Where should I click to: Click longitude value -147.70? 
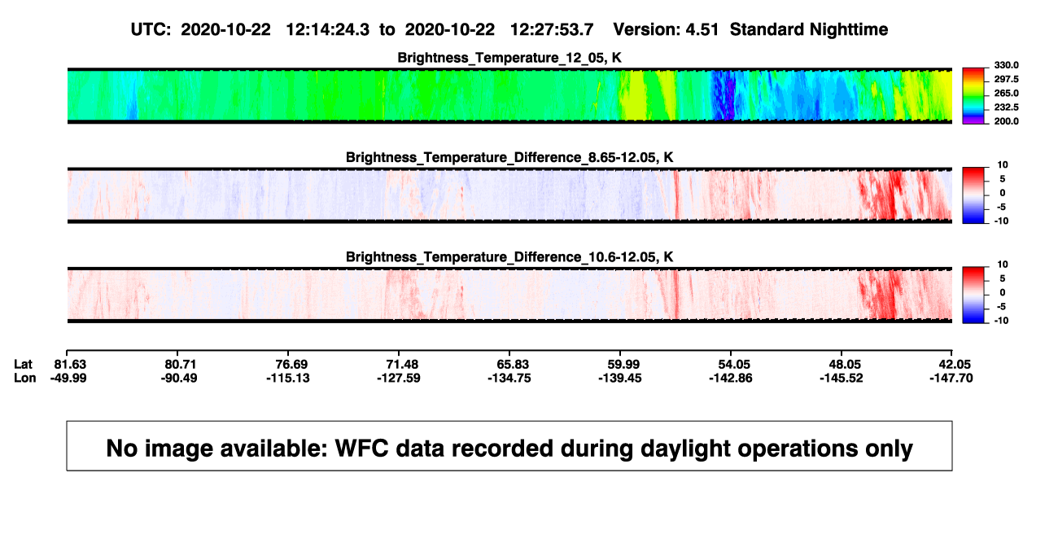(x=952, y=377)
